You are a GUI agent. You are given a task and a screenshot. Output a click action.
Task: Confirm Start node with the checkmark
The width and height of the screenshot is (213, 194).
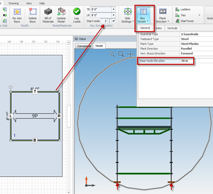tap(114, 21)
